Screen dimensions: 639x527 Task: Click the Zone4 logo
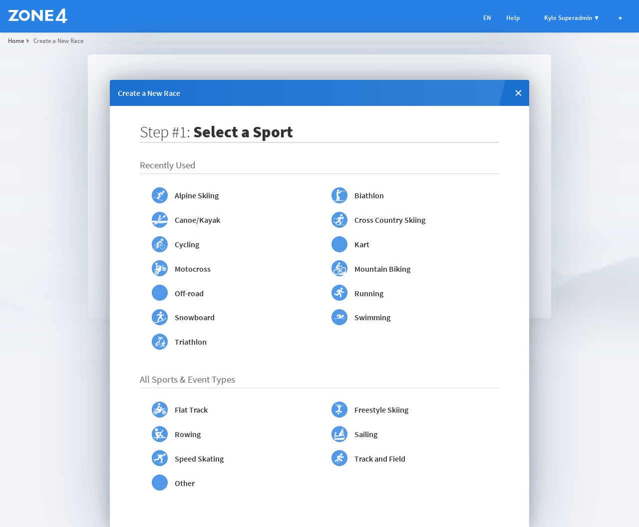point(38,16)
